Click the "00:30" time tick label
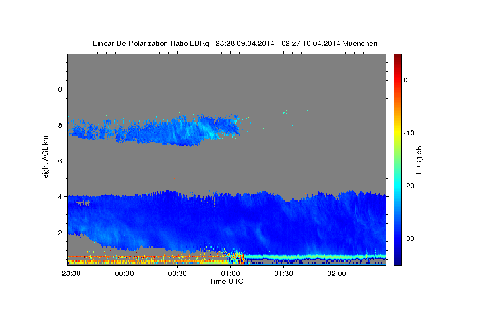The height and width of the screenshot is (318, 477). coord(177,274)
